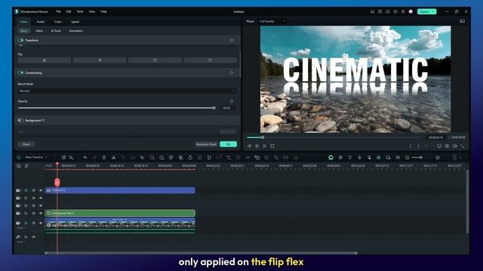
Task: Mute the Audio 1 track
Action: [33, 237]
